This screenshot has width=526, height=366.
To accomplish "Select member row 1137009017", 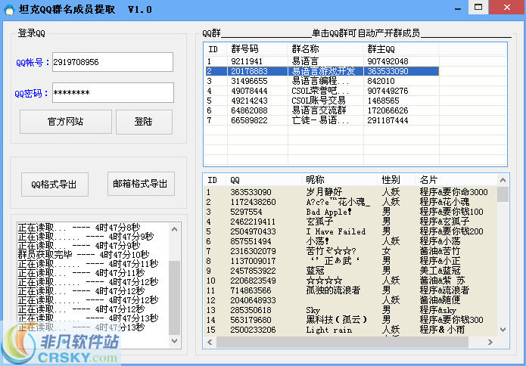I will (x=350, y=261).
